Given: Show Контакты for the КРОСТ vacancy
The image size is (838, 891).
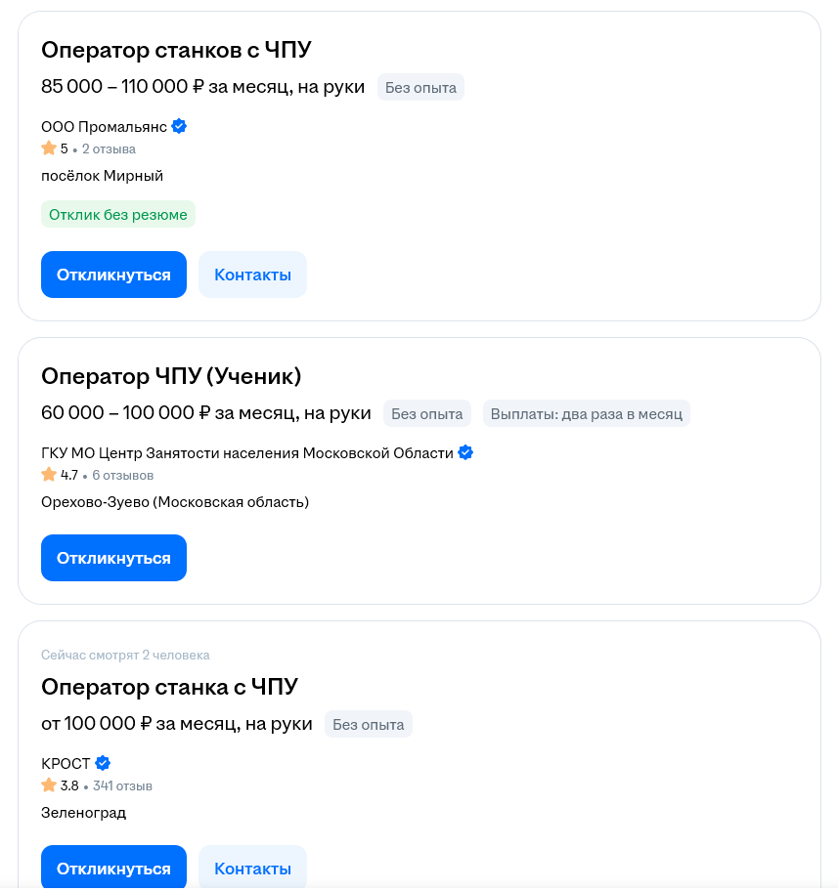Looking at the screenshot, I should [252, 869].
